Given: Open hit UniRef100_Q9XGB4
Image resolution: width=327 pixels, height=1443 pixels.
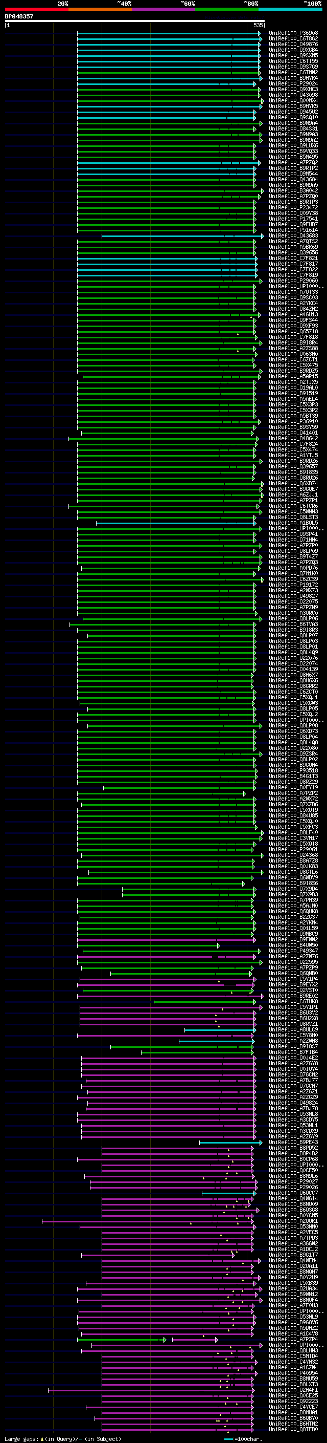Looking at the screenshot, I should (293, 50).
